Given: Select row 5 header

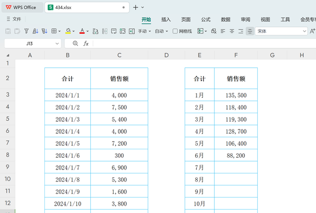Looking at the screenshot, I should (x=7, y=119).
